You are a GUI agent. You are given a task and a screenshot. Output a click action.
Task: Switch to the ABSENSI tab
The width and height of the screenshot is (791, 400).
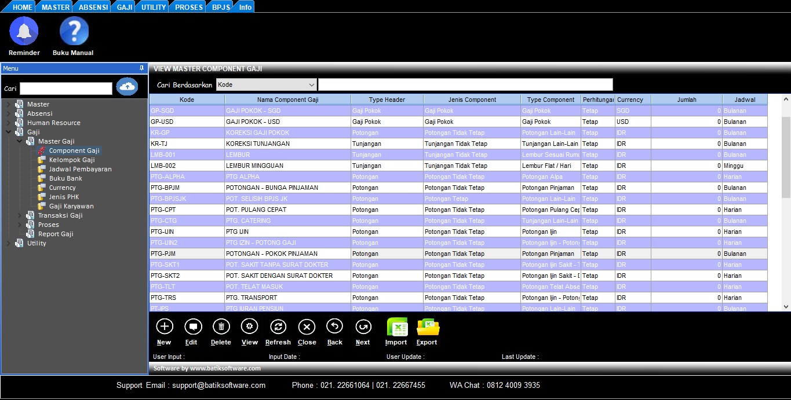point(93,7)
